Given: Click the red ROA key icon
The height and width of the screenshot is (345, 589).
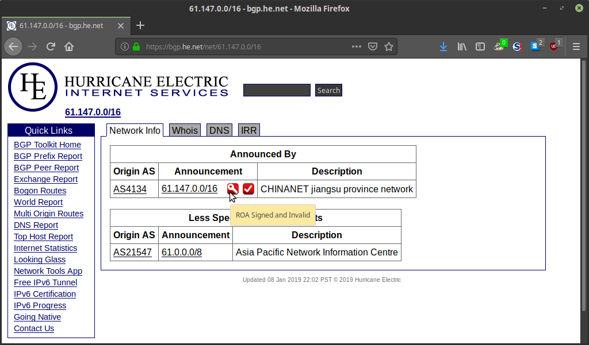Looking at the screenshot, I should [232, 189].
